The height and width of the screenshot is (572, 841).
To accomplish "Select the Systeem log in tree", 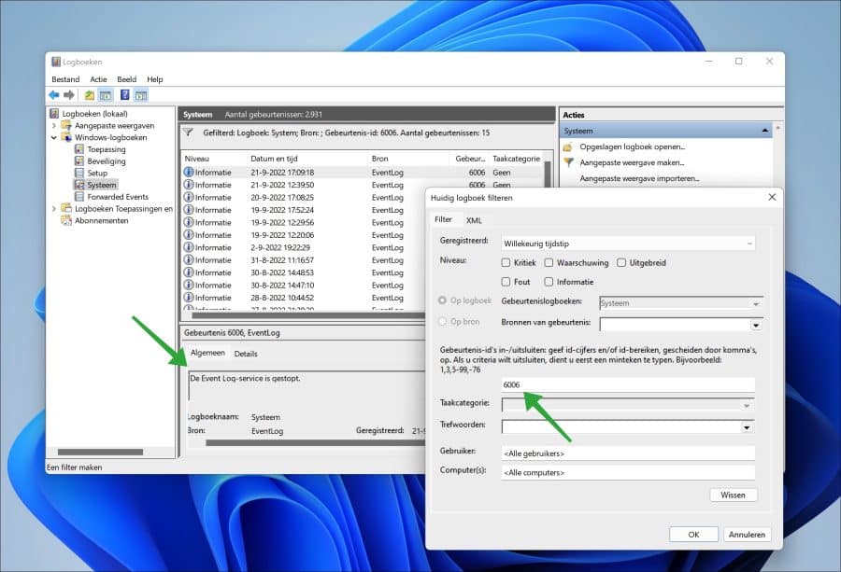I will [101, 185].
